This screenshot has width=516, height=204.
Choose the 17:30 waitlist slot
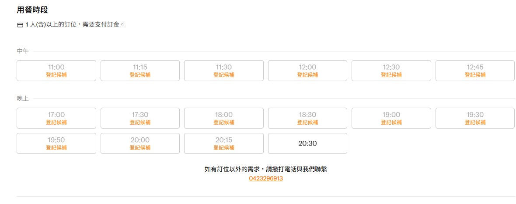pos(140,118)
